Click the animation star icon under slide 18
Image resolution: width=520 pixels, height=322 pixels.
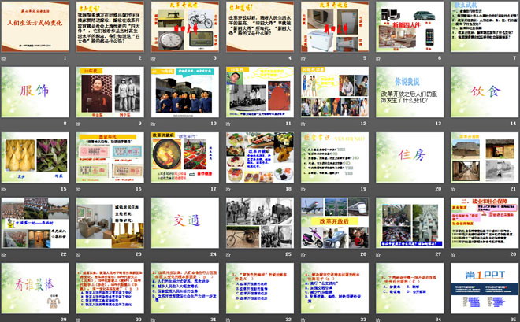pos(228,190)
